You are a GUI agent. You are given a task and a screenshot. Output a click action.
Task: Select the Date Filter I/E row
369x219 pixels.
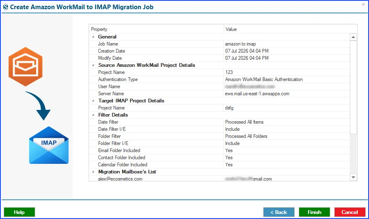(219, 129)
